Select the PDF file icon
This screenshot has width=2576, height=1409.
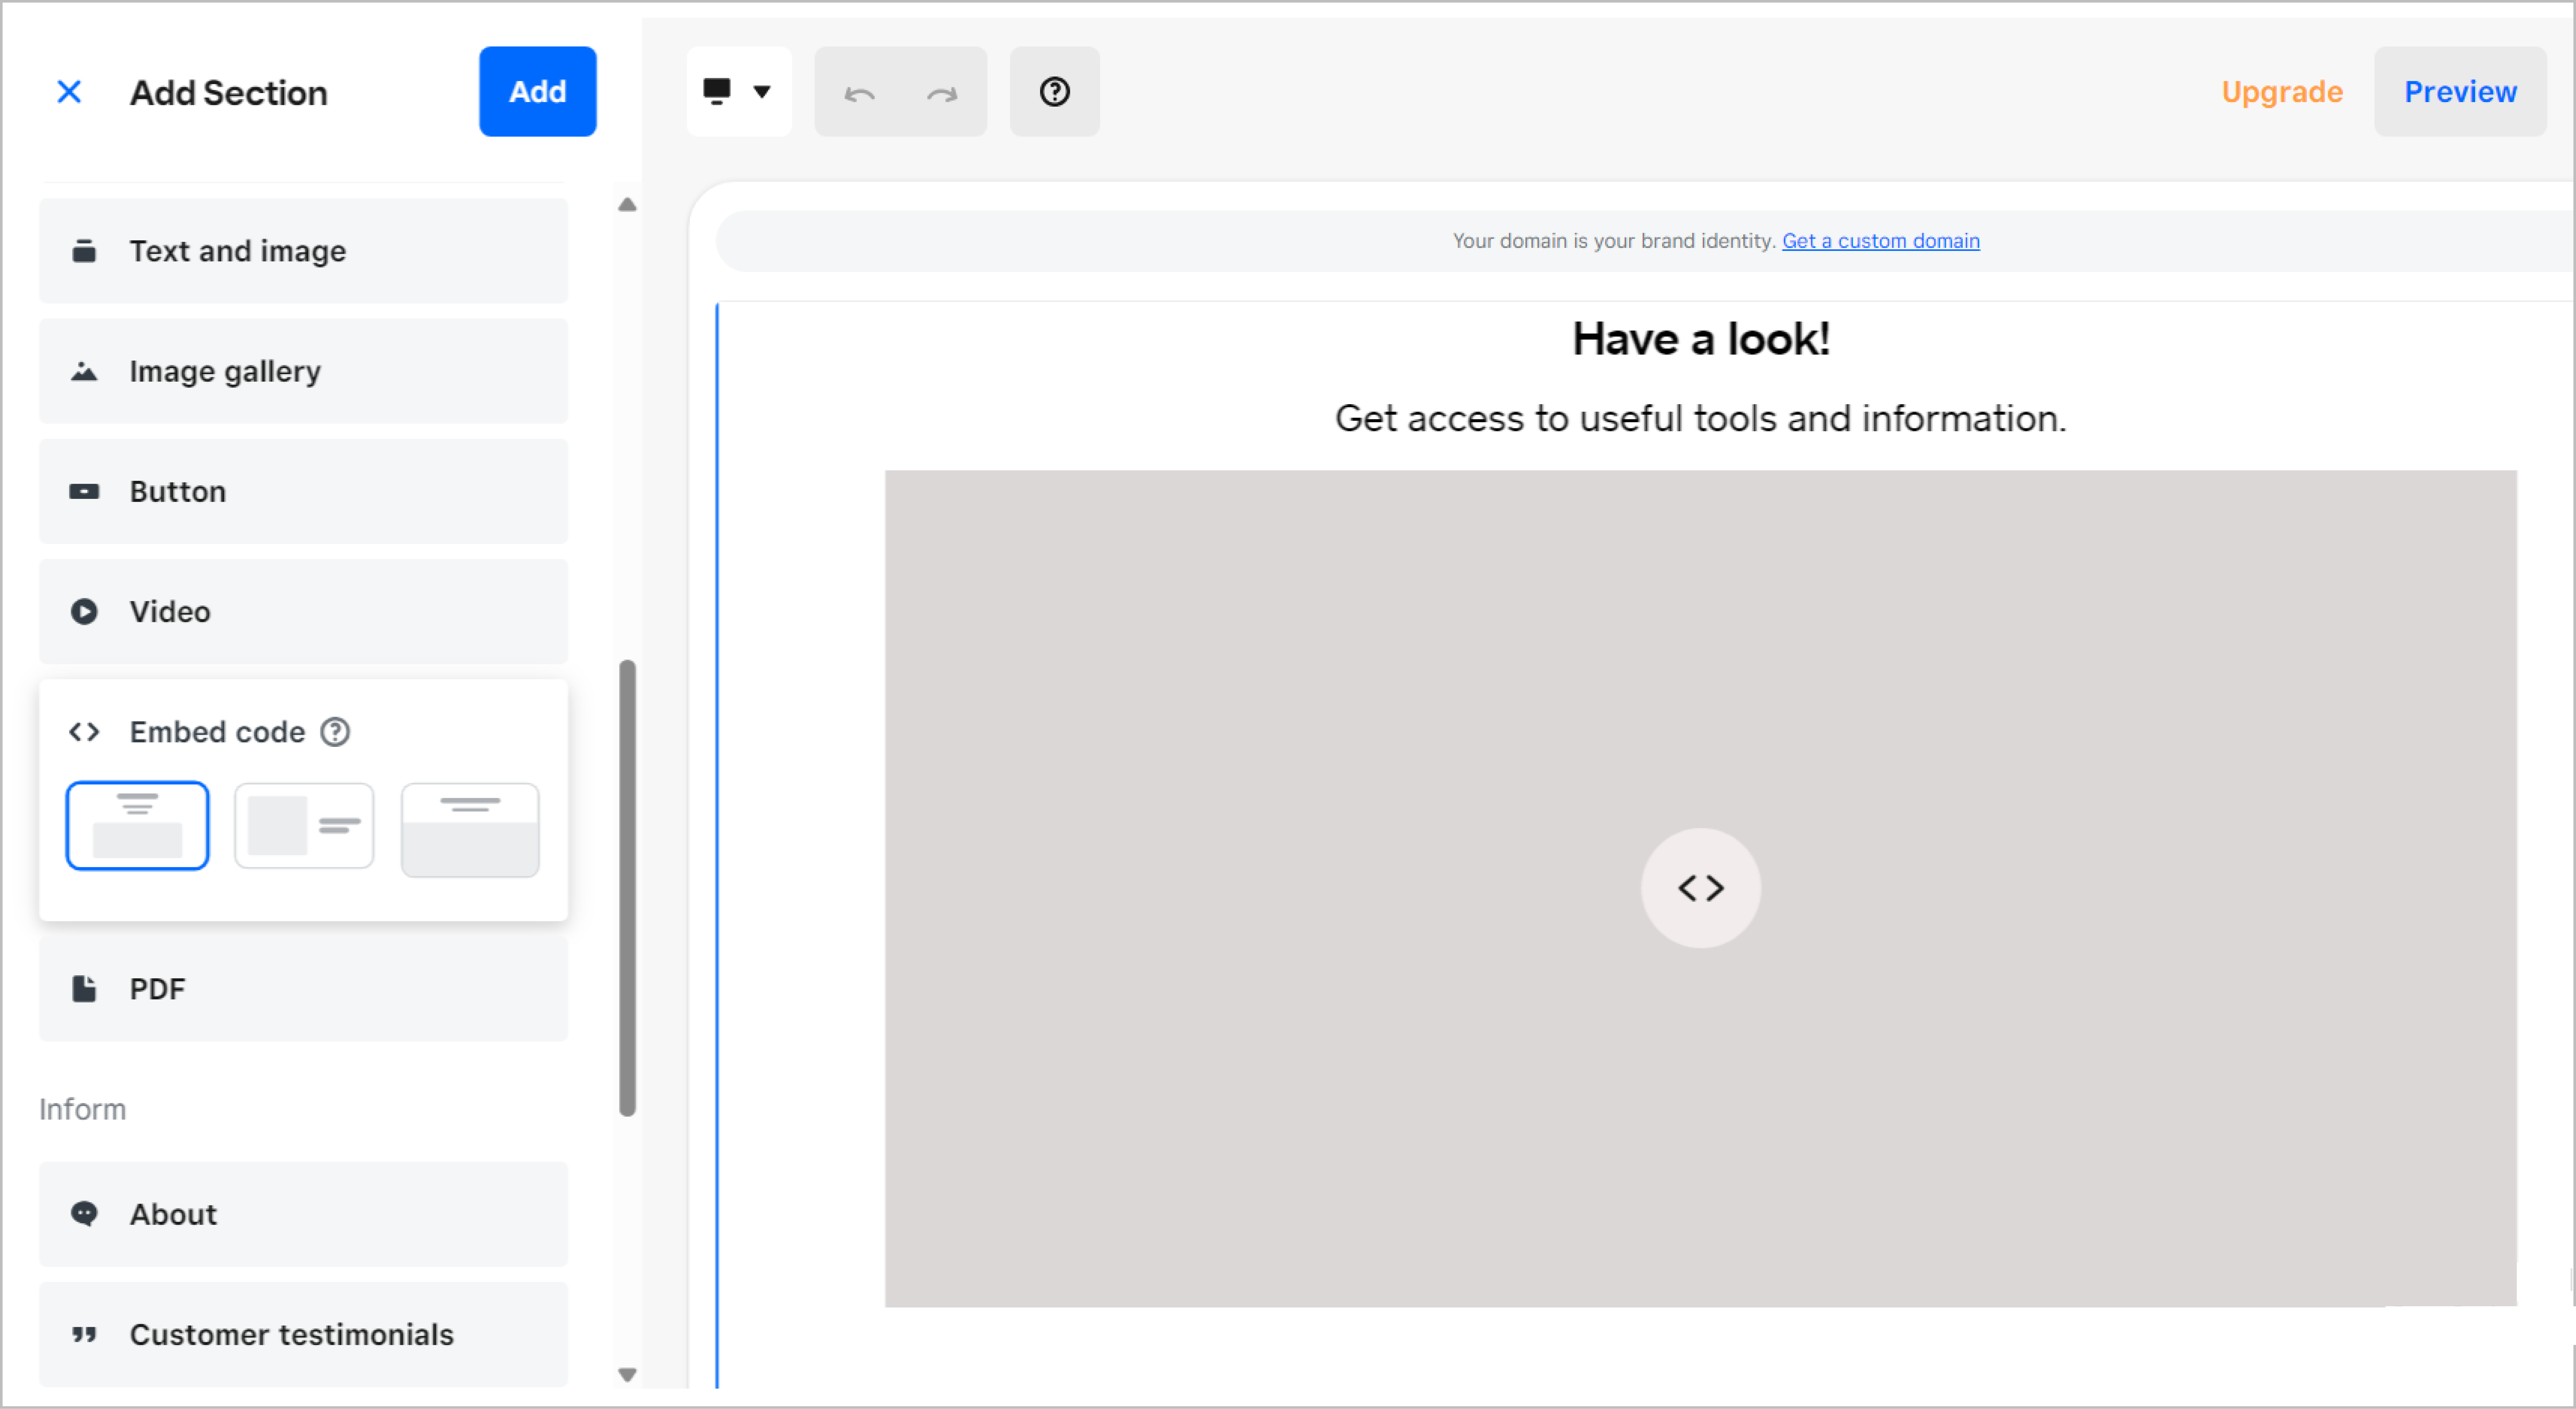[x=84, y=989]
